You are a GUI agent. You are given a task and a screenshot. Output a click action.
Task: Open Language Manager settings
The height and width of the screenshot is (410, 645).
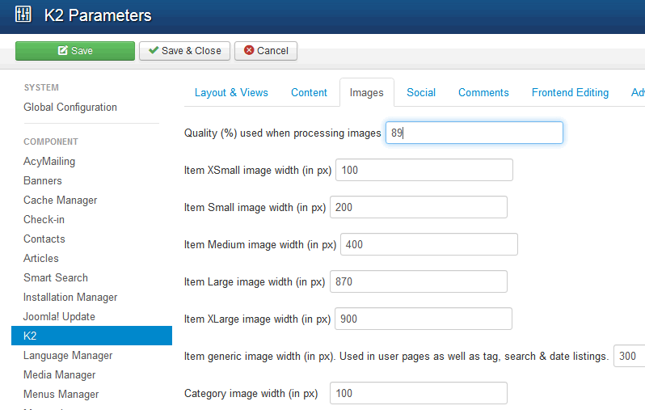point(68,355)
